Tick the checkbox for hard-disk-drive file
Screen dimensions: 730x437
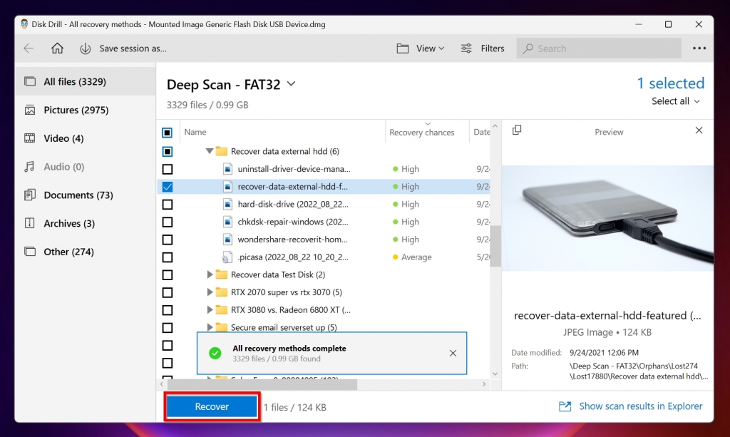168,205
